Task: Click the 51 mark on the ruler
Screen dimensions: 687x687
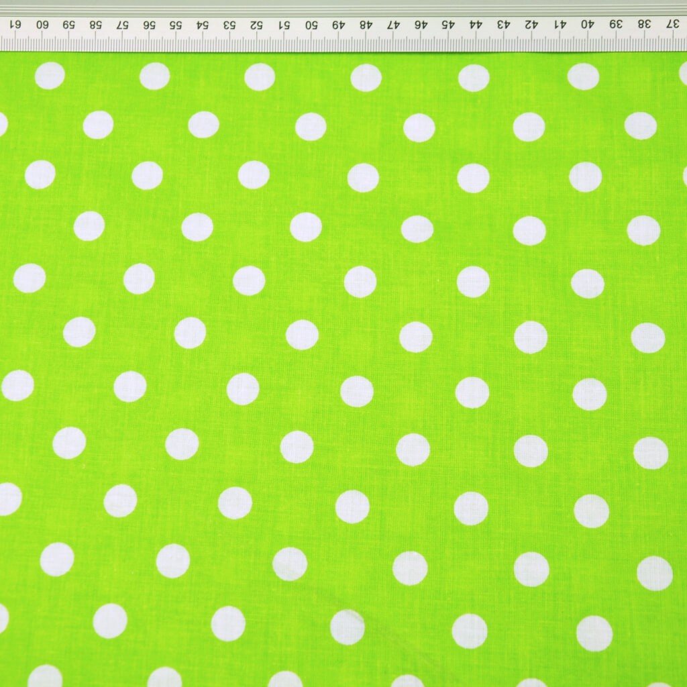Action: pos(284,25)
